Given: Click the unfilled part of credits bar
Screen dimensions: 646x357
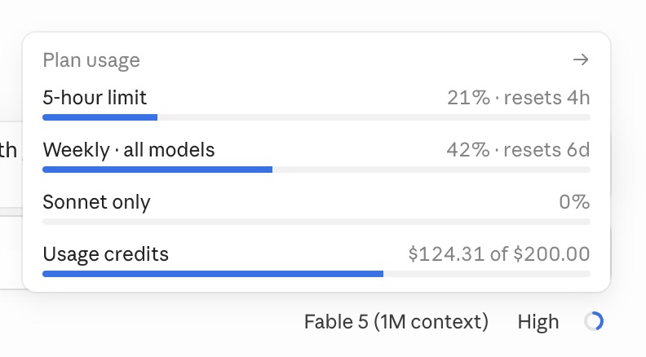Looking at the screenshot, I should pos(487,274).
